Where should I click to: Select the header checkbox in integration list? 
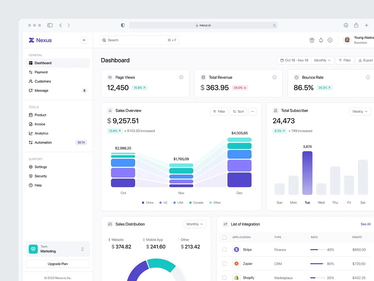click(x=224, y=237)
